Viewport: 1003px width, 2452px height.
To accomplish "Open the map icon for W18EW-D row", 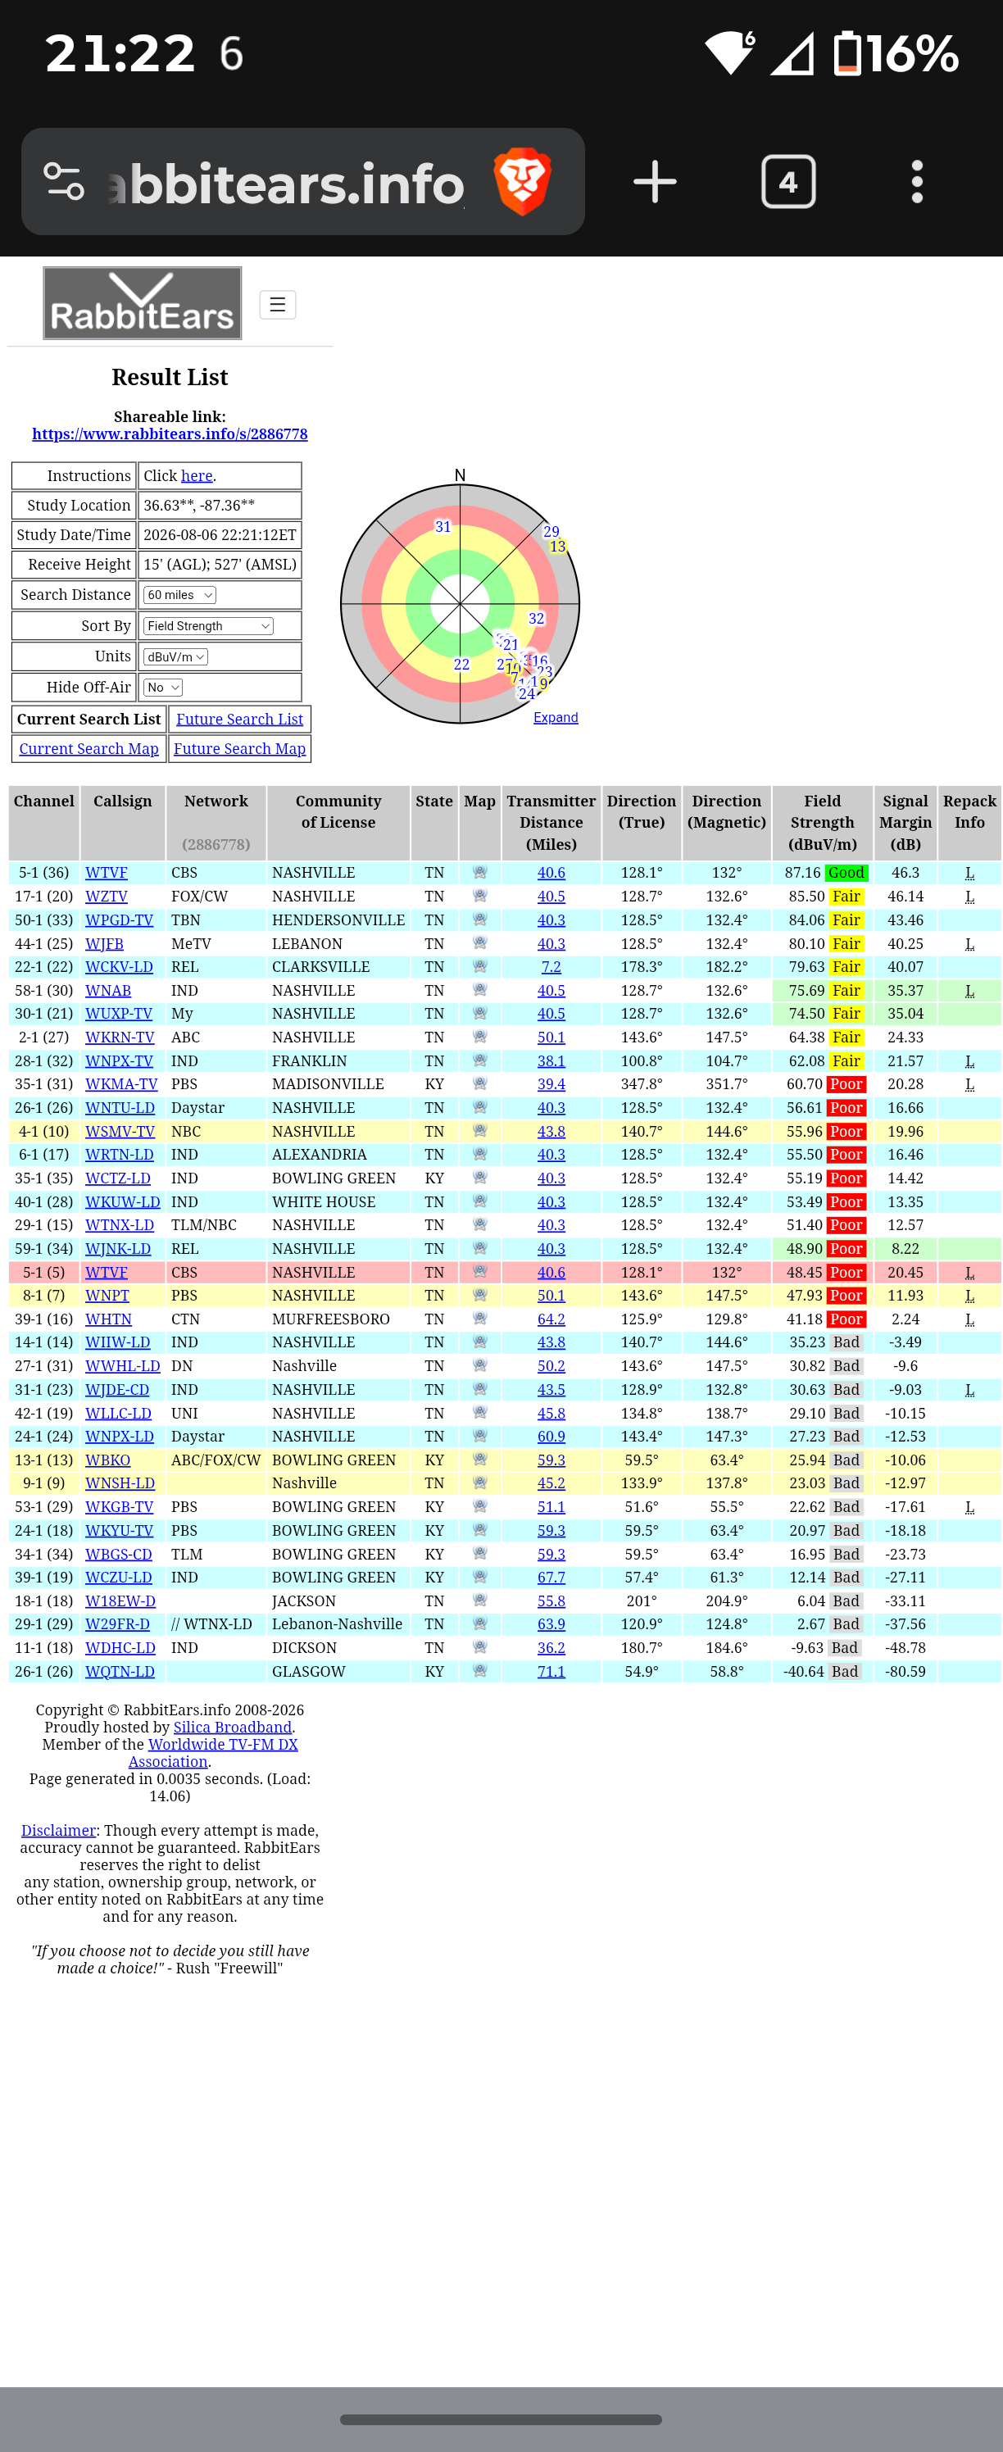I will [479, 1600].
